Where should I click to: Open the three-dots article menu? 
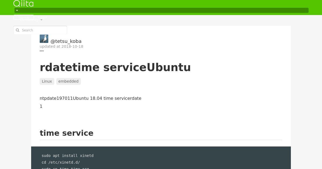[42, 51]
